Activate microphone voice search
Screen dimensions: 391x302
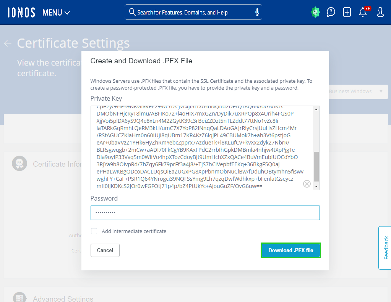257,12
